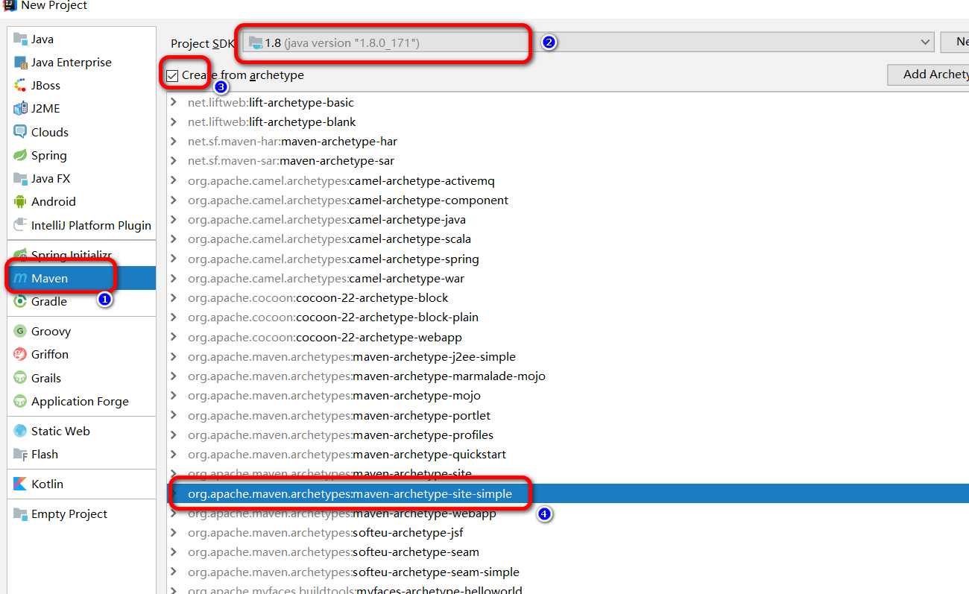Select maven-archetype-site-simple archetype row
Image resolution: width=969 pixels, height=594 pixels.
568,493
